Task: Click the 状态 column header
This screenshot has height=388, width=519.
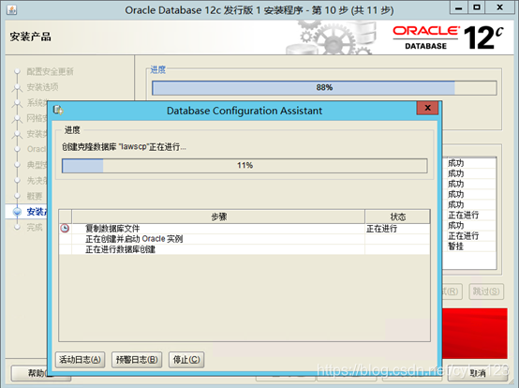Action: 397,216
